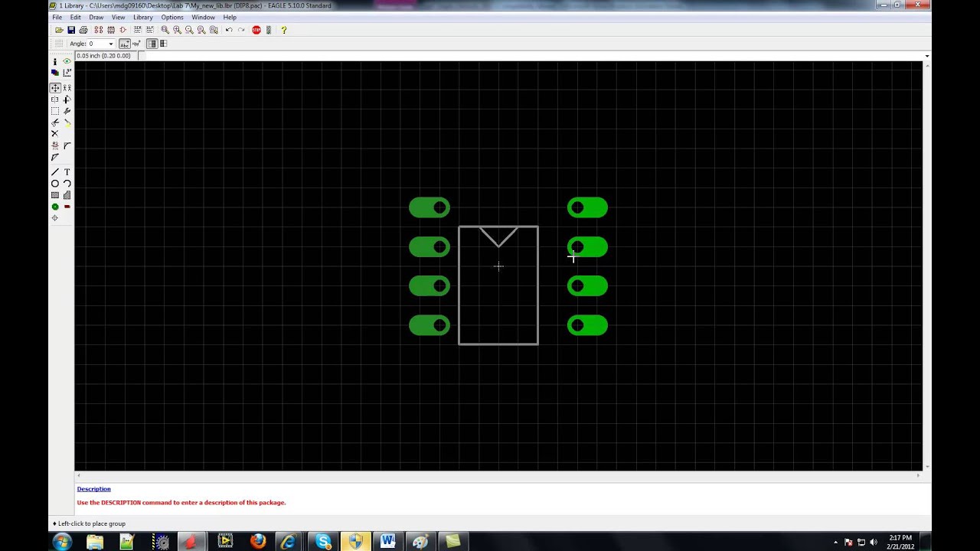Select the Polygon tool
Screen dimensions: 980x551
point(67,195)
